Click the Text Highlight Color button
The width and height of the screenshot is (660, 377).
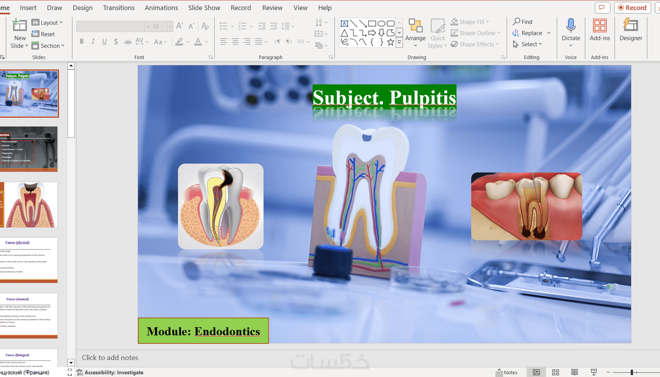click(x=179, y=42)
